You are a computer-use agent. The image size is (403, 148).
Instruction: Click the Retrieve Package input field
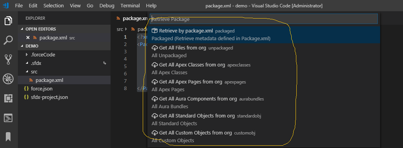click(263, 19)
